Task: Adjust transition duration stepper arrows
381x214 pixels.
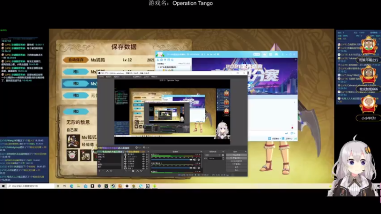Action: pos(223,158)
